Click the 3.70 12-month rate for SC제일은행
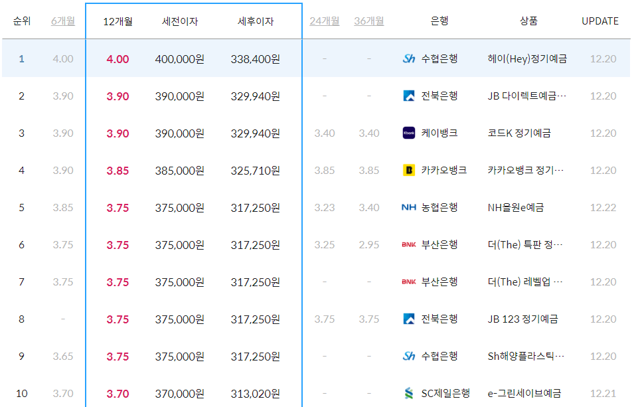This screenshot has height=407, width=634. point(118,394)
